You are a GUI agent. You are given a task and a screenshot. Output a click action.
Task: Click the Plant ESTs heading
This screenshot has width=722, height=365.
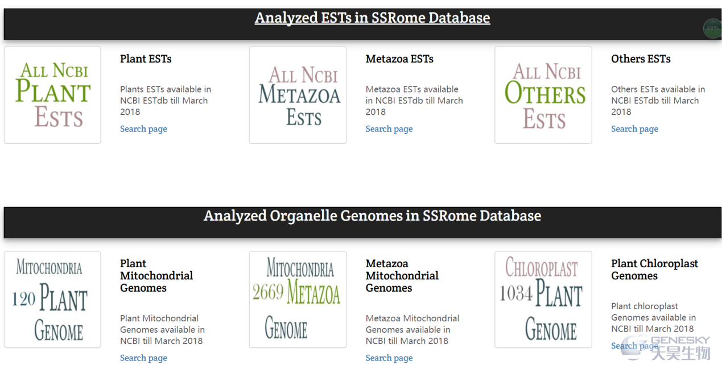(x=146, y=59)
